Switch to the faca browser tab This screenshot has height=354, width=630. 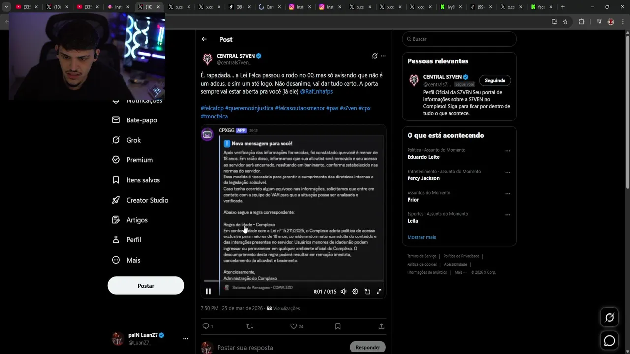(541, 7)
